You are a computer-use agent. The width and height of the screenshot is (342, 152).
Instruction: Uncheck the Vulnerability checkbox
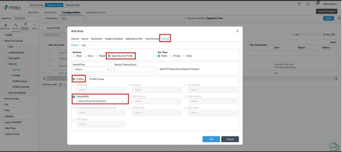[74, 96]
